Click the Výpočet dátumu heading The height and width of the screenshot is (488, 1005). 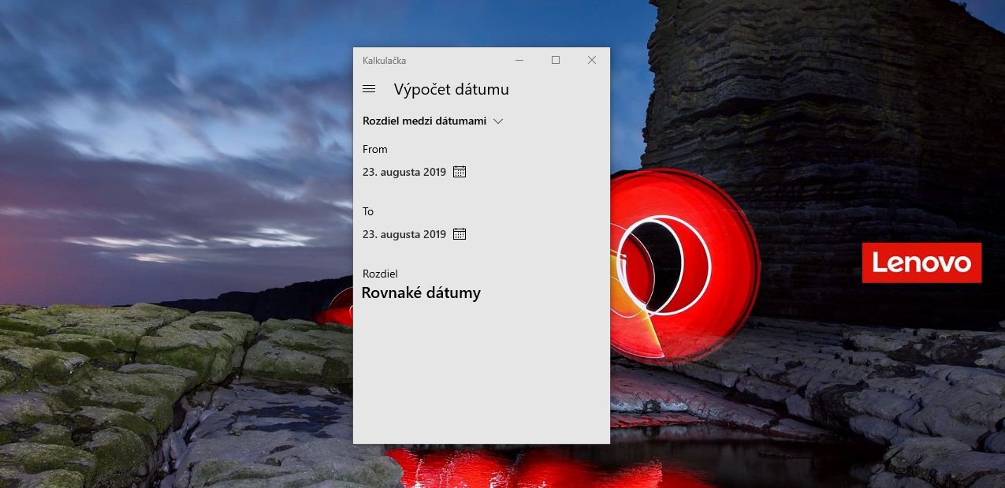point(452,89)
